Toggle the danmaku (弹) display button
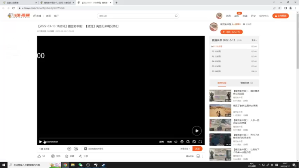Viewport: 299px width, 168px height. (x=69, y=149)
